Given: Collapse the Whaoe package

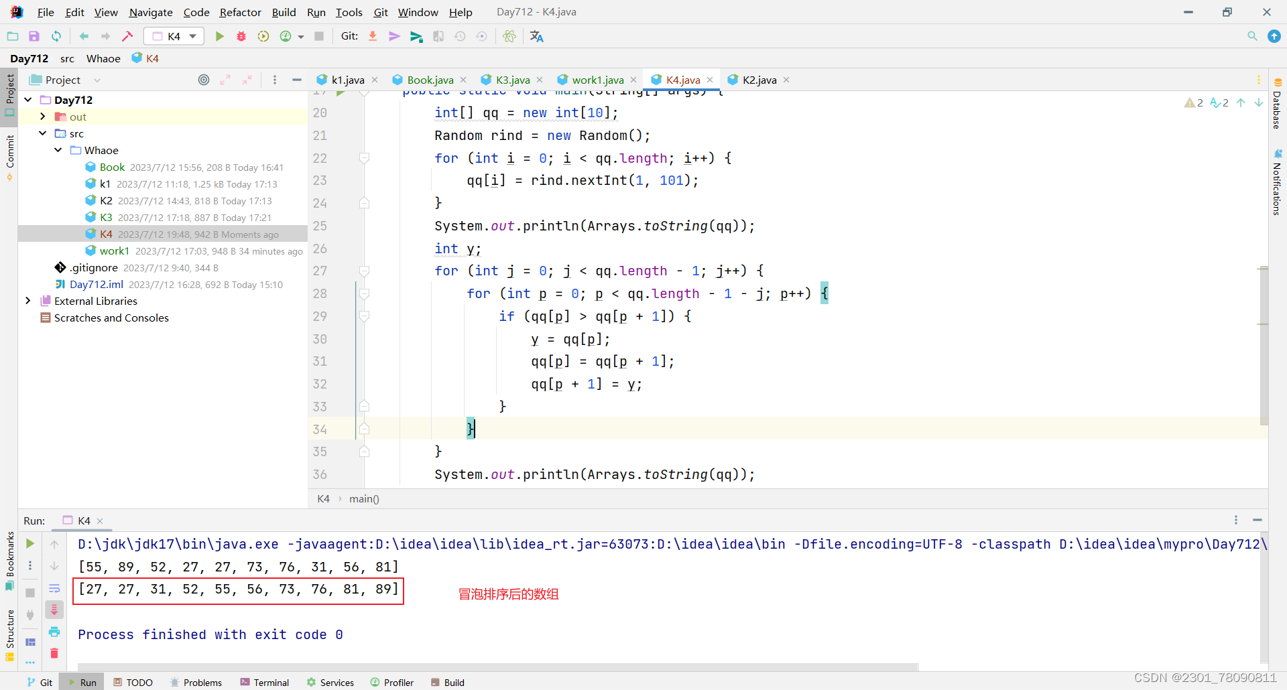Looking at the screenshot, I should [x=58, y=150].
